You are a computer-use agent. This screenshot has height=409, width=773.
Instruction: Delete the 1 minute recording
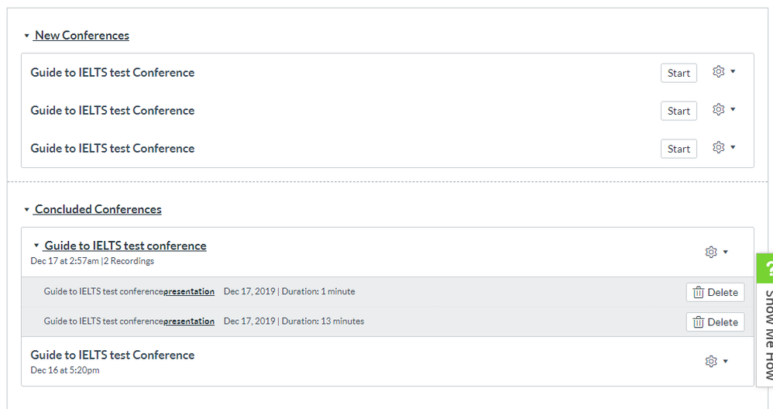(x=715, y=292)
